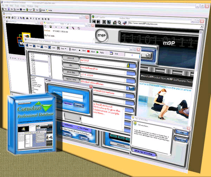Click the yellow key icon beside record field
Screen dimensions: 211x177
[128, 65]
